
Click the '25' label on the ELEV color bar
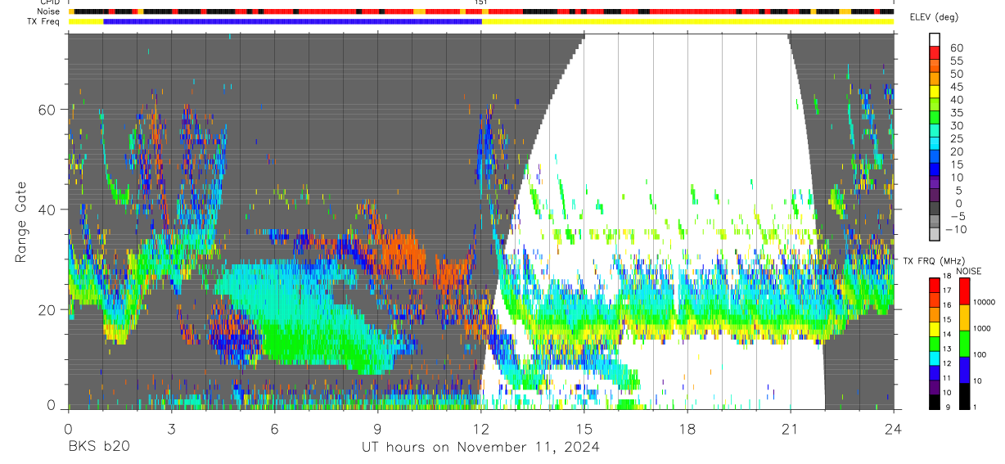pos(955,138)
